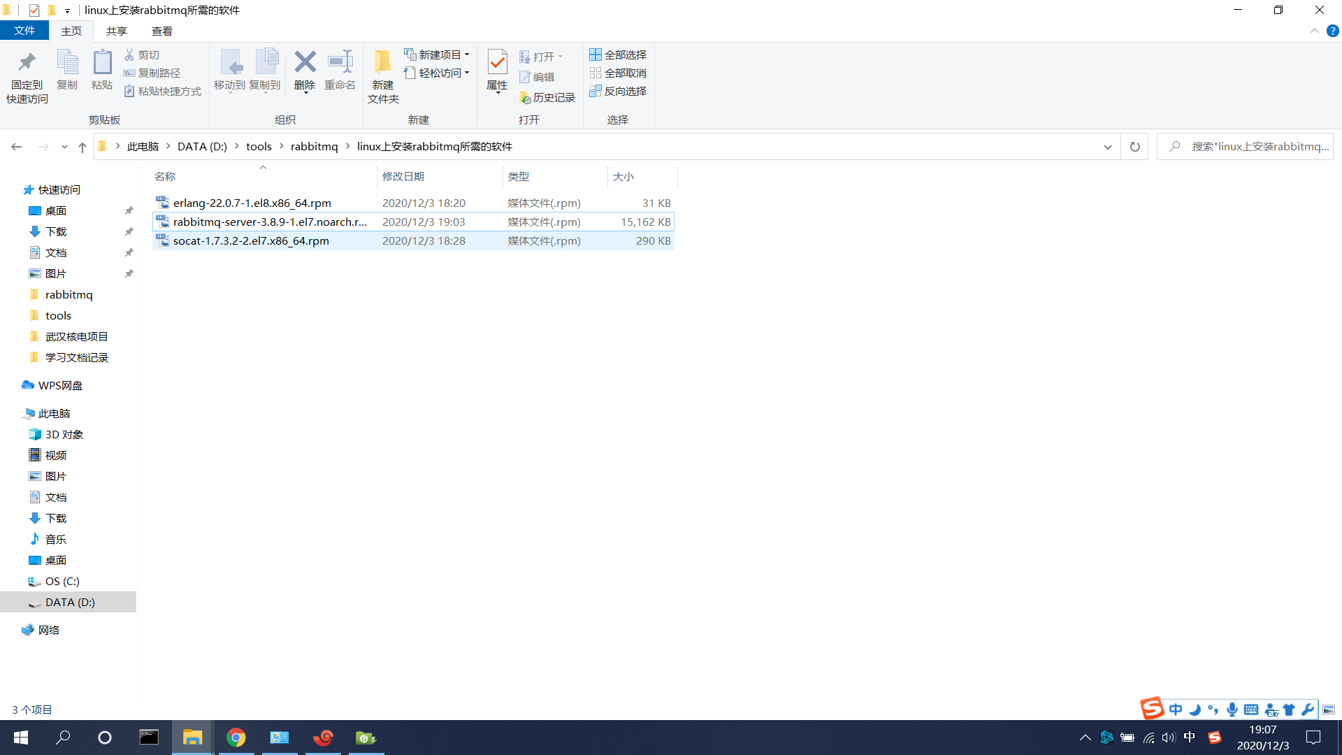Viewport: 1342px width, 755px height.
Task: Click Select All (全部选择) option
Action: point(618,55)
